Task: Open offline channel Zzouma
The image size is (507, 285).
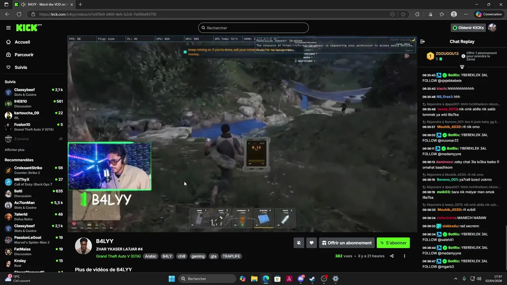Action: click(x=34, y=139)
